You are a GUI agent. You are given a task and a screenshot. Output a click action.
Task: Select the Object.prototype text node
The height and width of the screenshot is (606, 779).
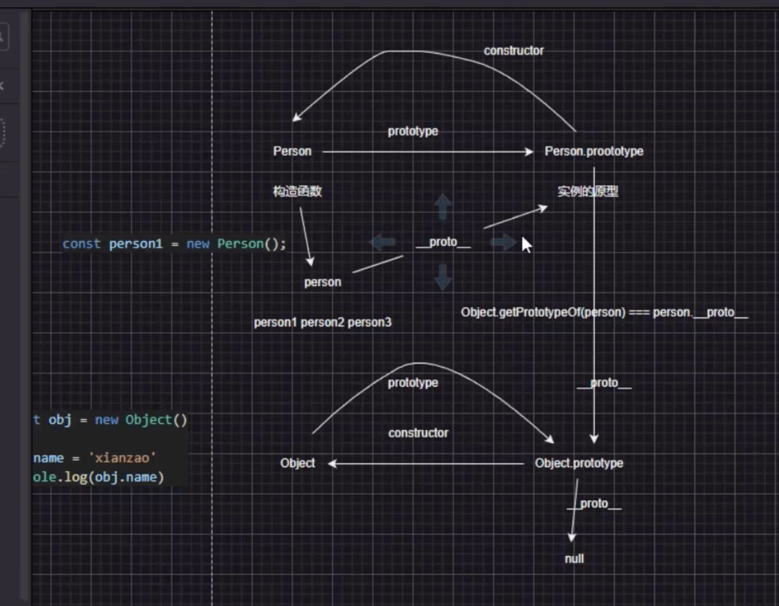579,463
